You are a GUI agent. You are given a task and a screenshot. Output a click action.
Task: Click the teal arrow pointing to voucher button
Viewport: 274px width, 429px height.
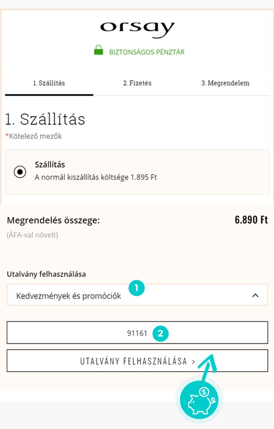click(x=208, y=367)
